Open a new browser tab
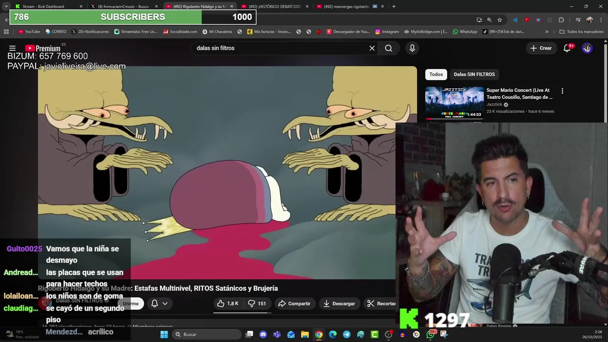The image size is (608, 342). [394, 6]
